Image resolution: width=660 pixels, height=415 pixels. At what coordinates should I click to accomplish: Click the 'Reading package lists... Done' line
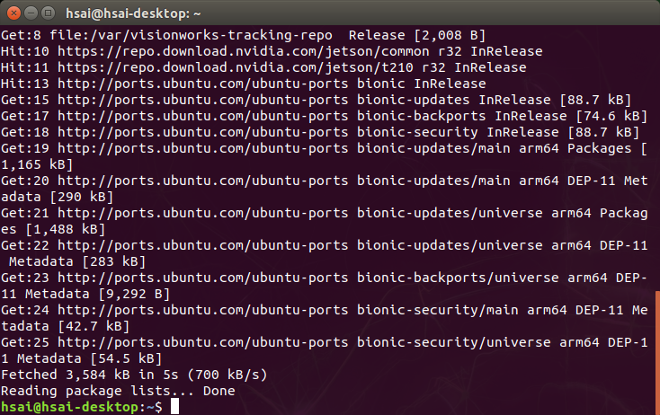click(118, 391)
